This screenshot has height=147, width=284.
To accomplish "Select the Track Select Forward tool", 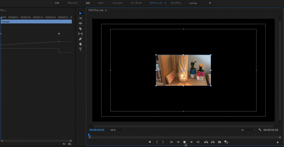I will click(x=80, y=18).
